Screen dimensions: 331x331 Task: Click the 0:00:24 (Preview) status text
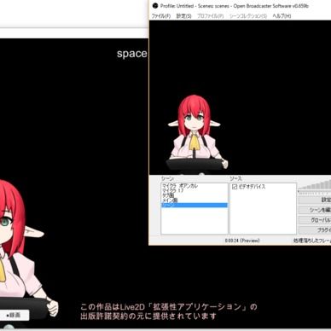[x=242, y=241]
